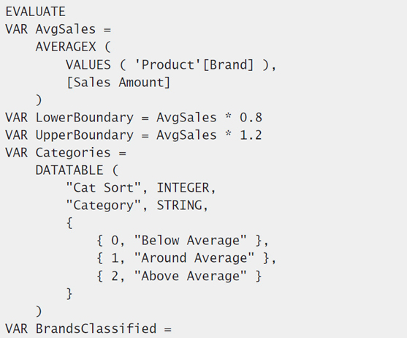Click the "Cat Sort" string
407x338 pixels.
tap(103, 187)
